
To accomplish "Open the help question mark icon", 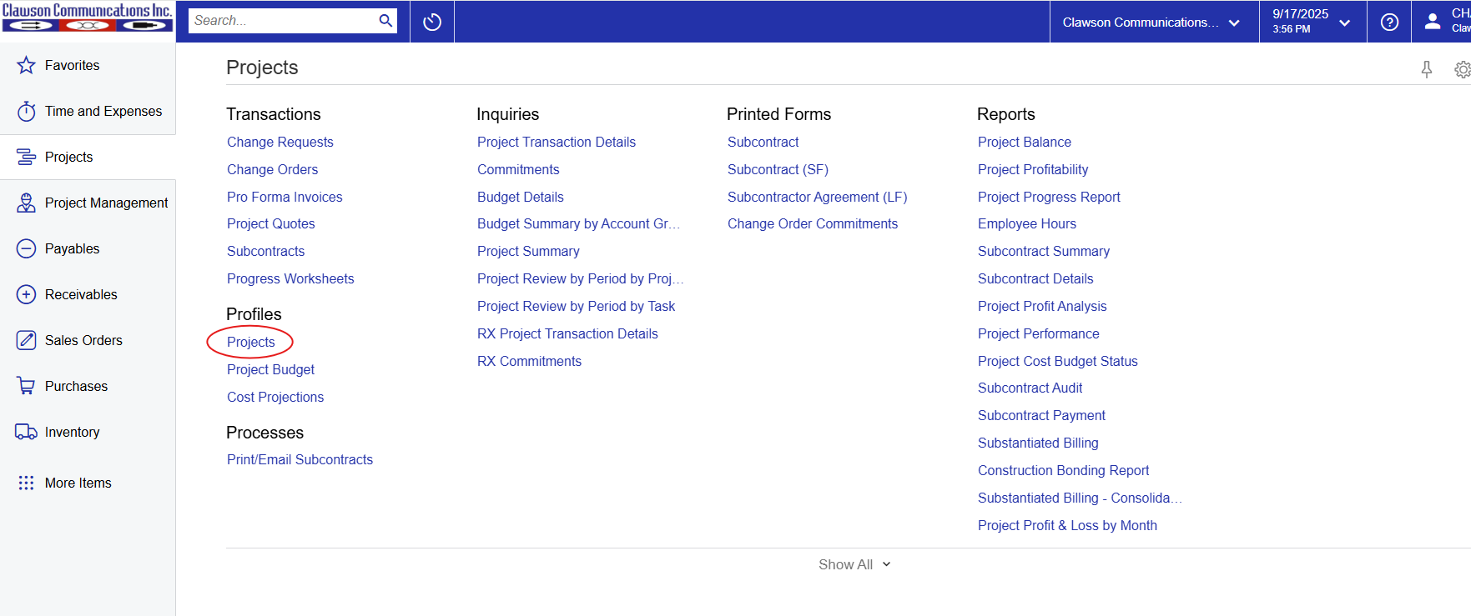I will (1389, 22).
